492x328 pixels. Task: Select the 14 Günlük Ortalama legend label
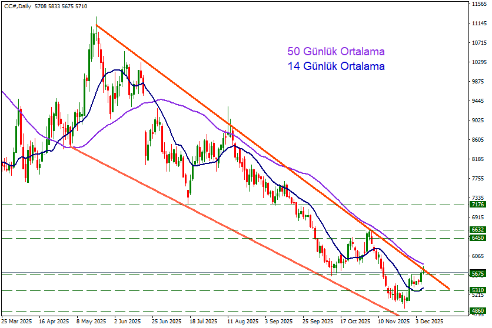(x=335, y=66)
